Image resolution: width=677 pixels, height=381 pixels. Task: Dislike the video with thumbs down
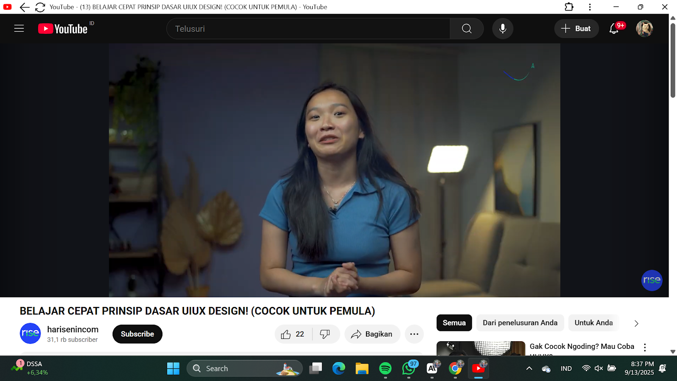click(325, 334)
